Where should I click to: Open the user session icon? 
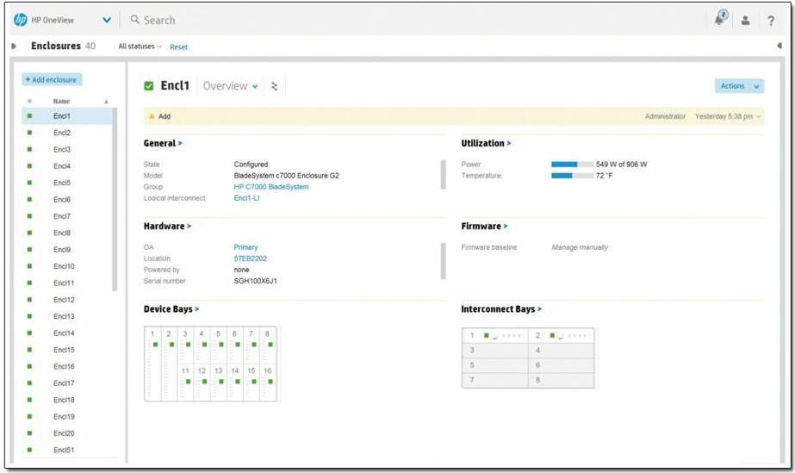[746, 21]
